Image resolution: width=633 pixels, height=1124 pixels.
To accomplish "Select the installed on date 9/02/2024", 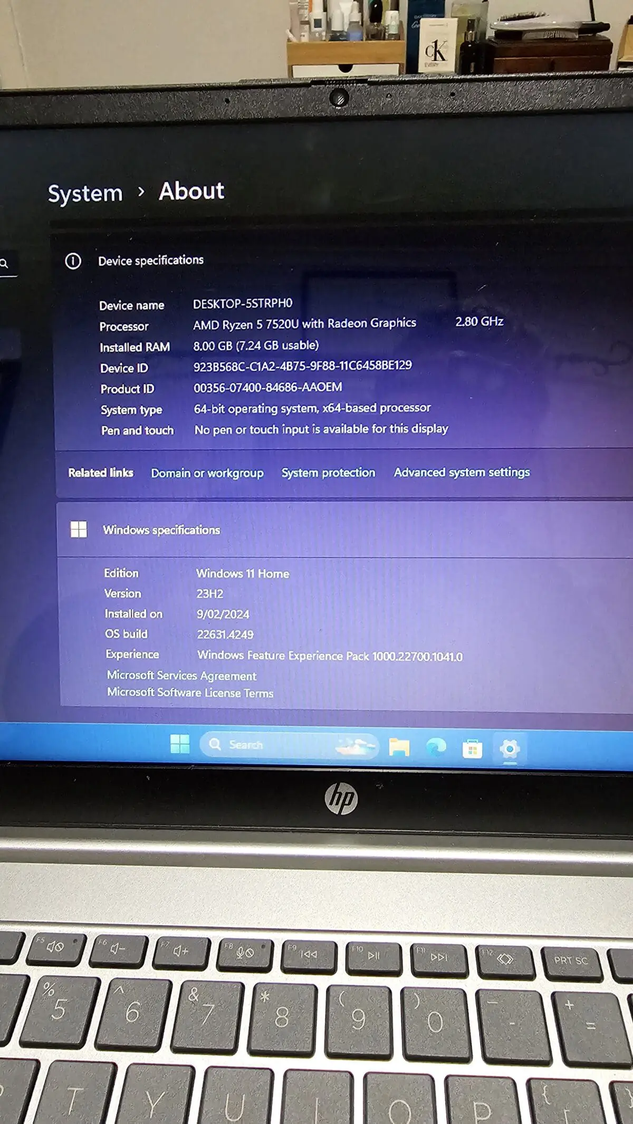I will coord(223,614).
